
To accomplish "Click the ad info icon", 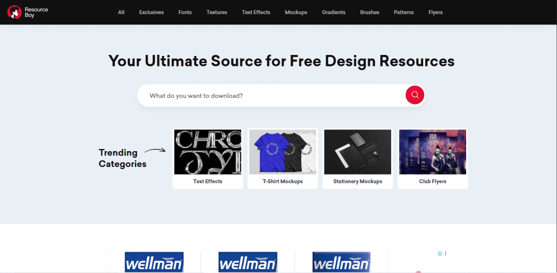I will (440, 253).
